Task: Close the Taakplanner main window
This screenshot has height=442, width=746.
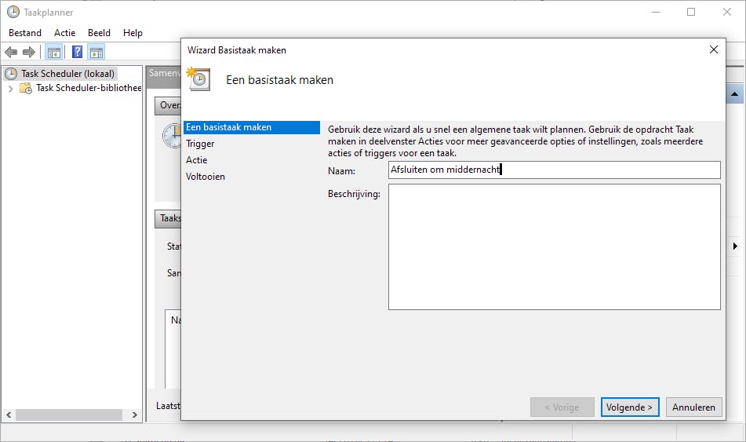Action: (727, 12)
